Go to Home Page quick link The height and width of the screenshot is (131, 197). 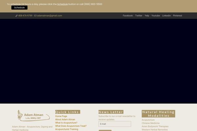[x=61, y=116]
